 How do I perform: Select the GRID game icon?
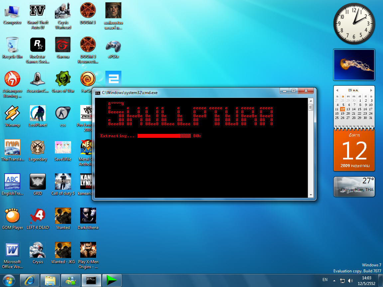(38, 184)
